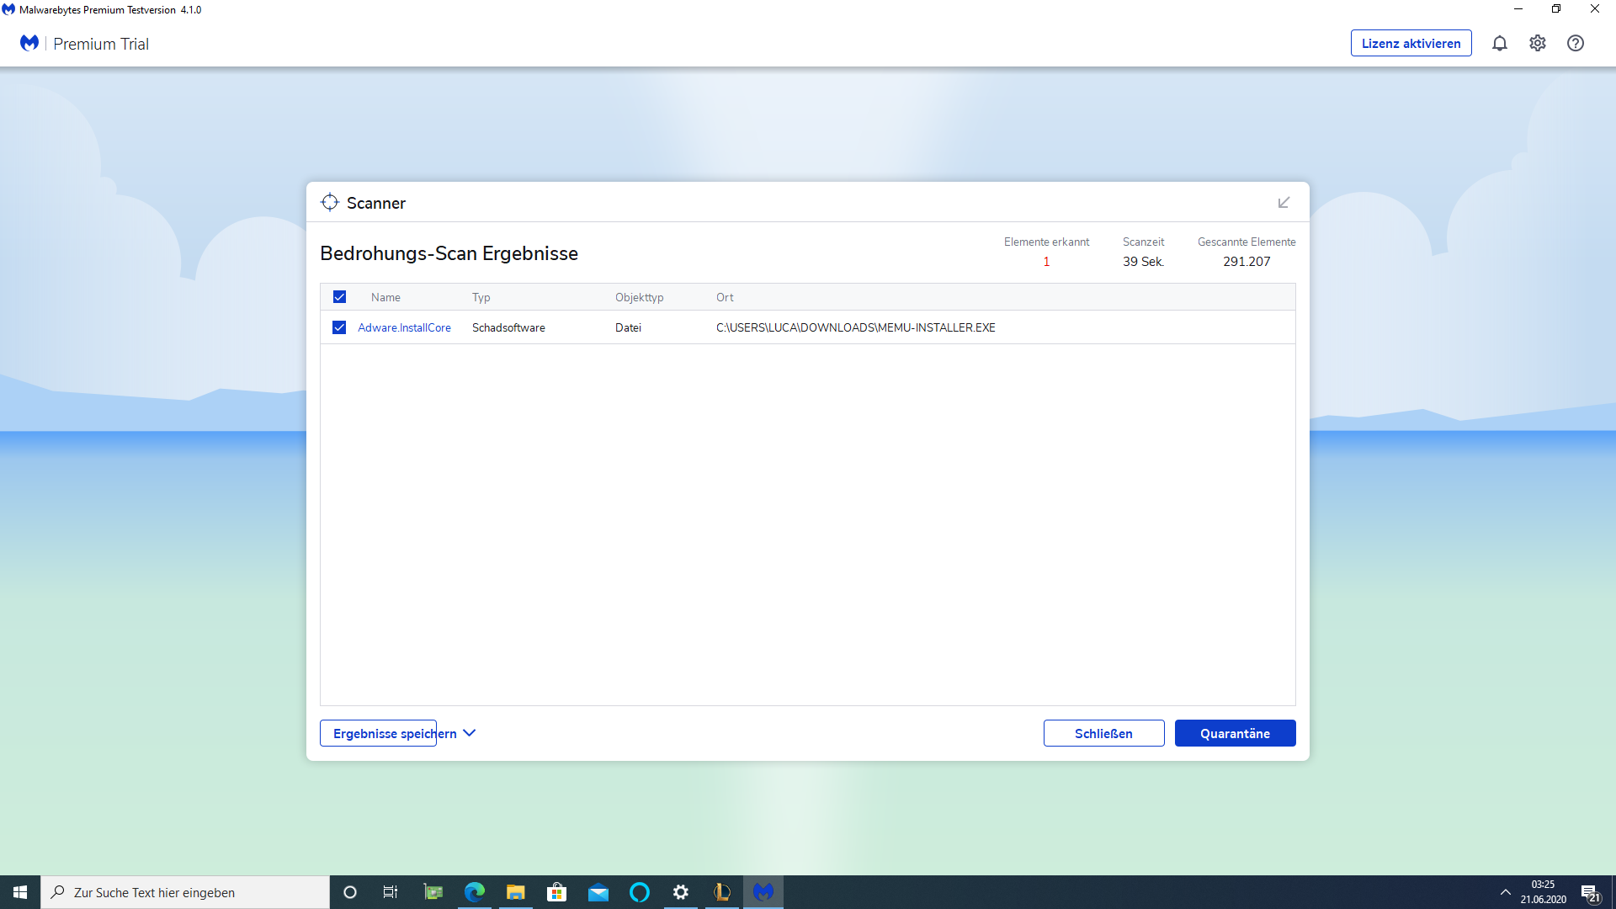The height and width of the screenshot is (909, 1616).
Task: Sort table by the Name column header
Action: pos(385,297)
